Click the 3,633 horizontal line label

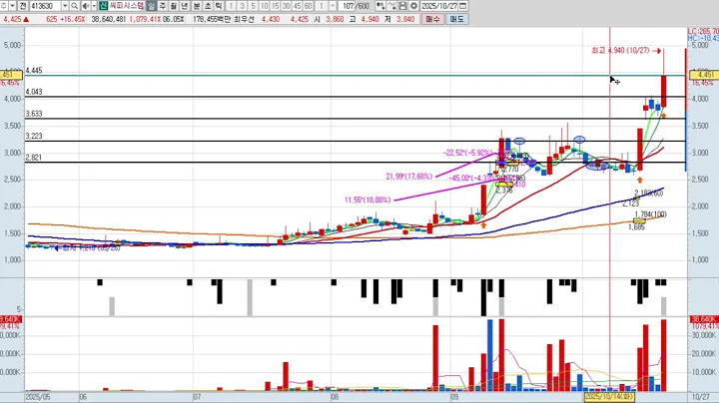(x=34, y=114)
